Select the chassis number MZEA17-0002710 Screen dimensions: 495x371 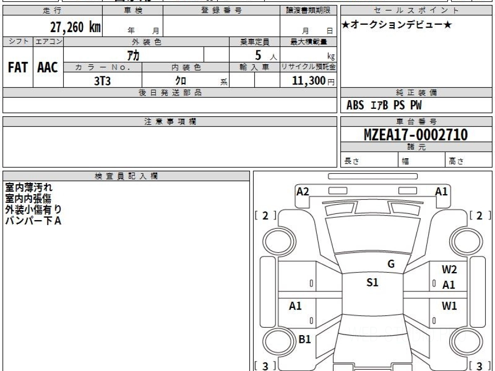coord(416,134)
